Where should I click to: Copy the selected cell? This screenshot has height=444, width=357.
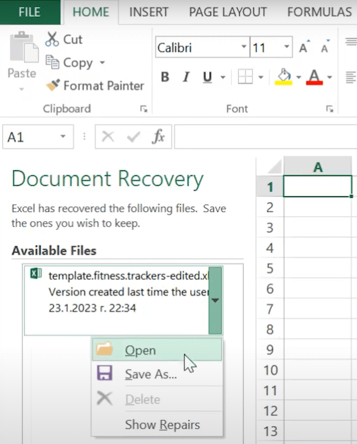point(69,62)
